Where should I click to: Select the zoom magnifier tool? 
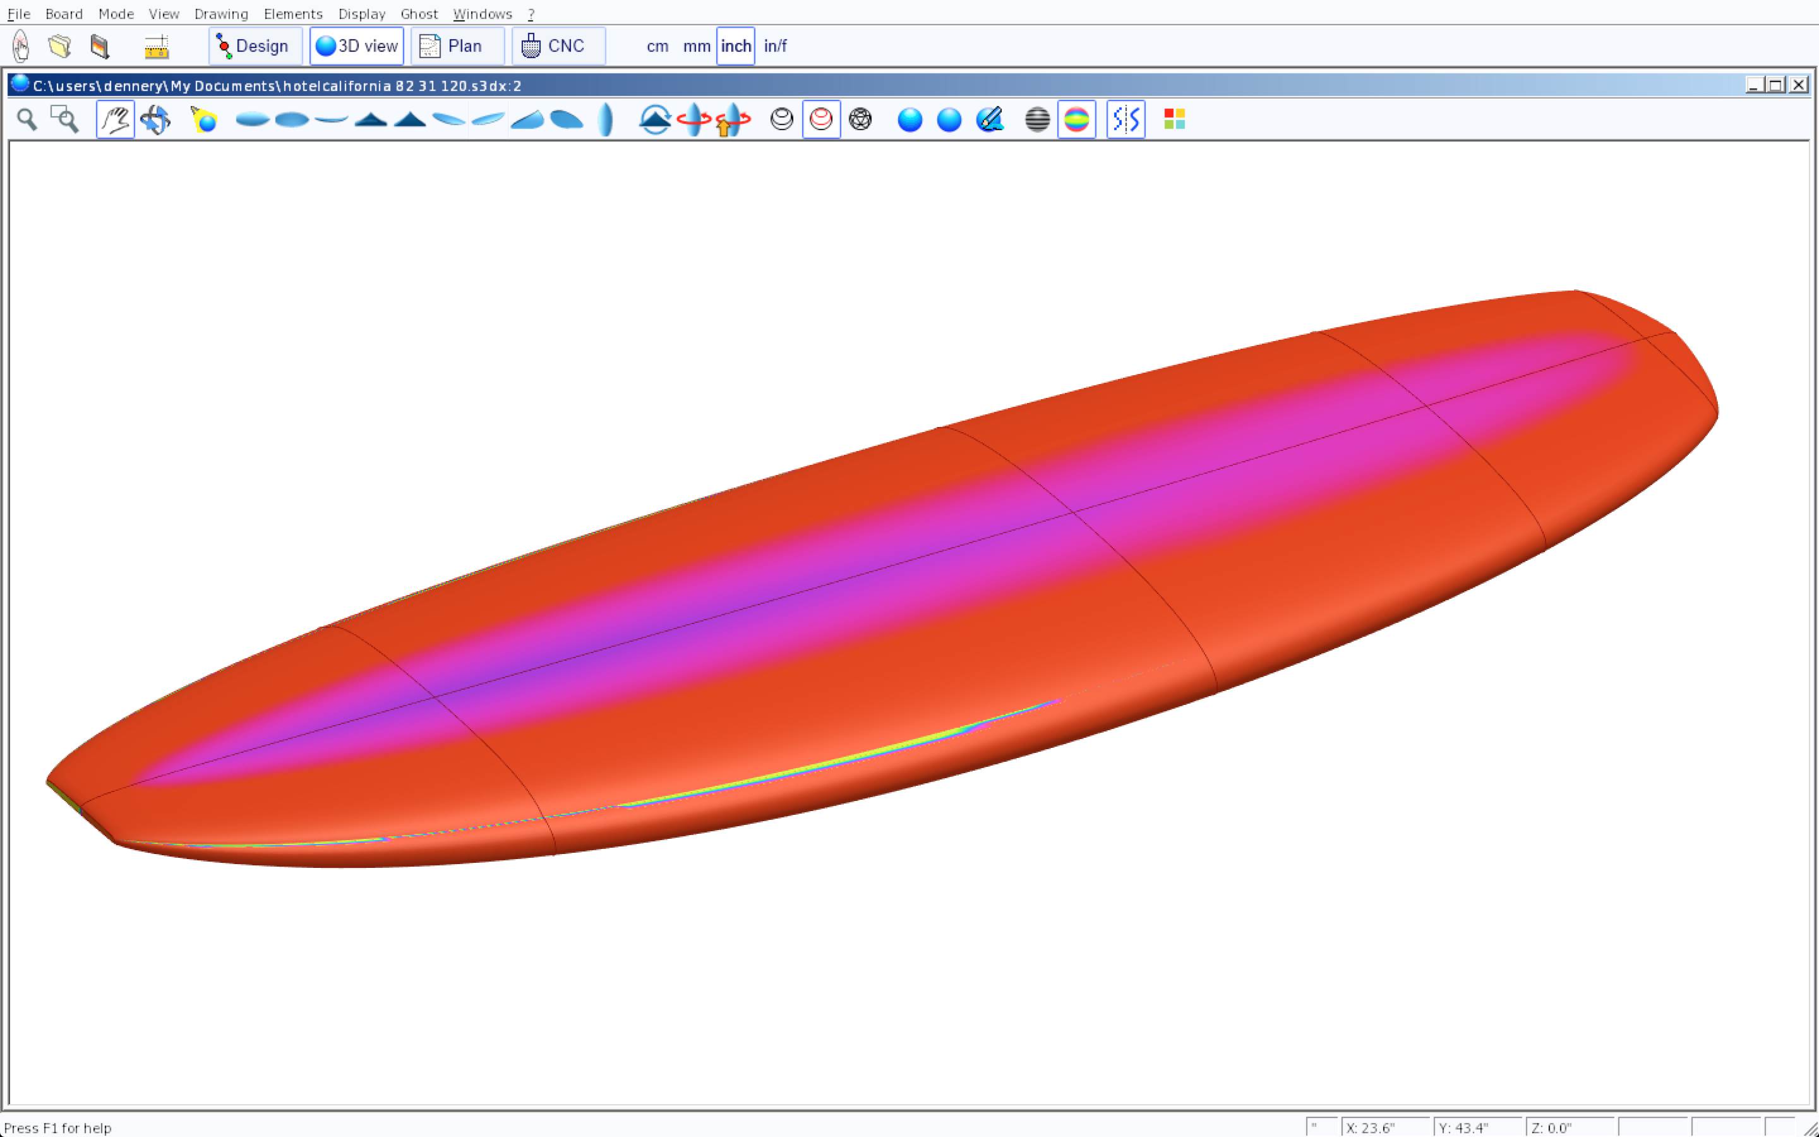(27, 119)
